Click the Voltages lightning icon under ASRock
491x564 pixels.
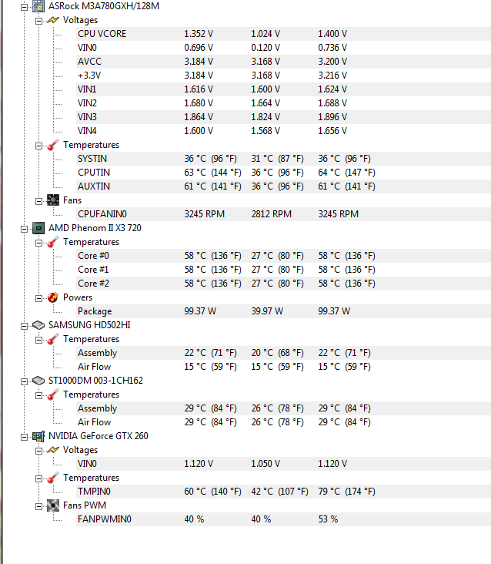click(x=53, y=20)
